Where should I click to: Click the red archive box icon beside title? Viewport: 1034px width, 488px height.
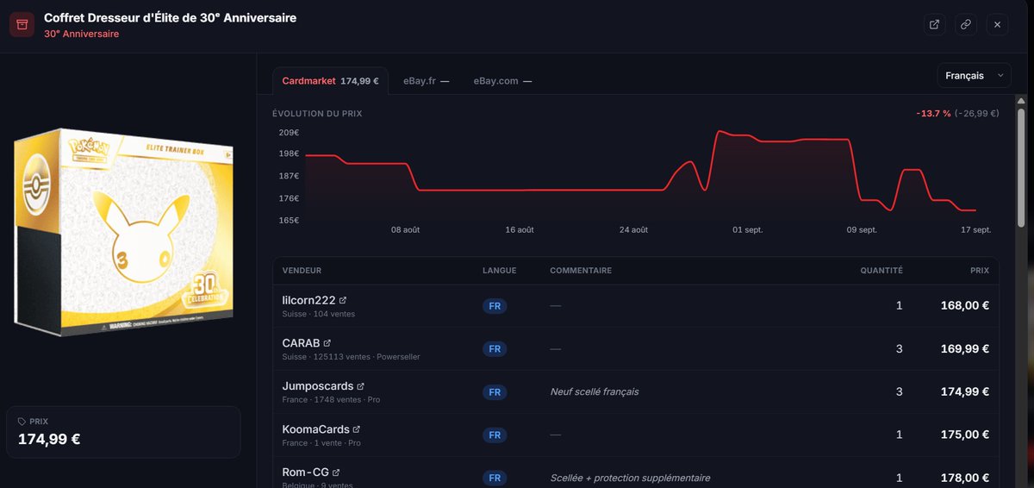tap(22, 25)
